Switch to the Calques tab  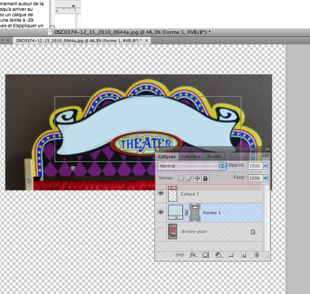click(167, 156)
